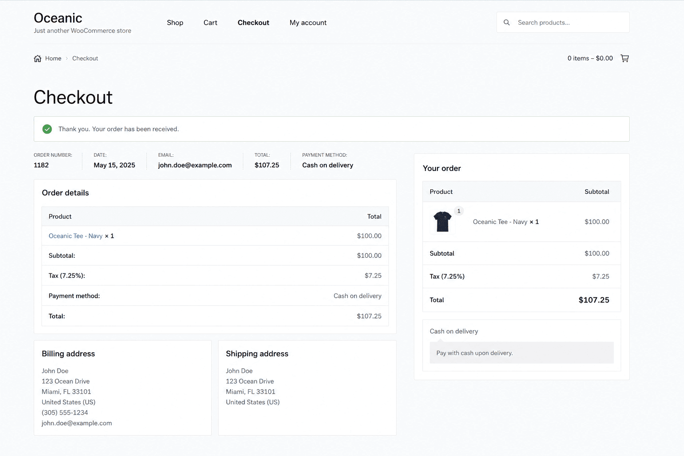
Task: Select billing phone (305) 555-1234
Action: [x=65, y=413]
